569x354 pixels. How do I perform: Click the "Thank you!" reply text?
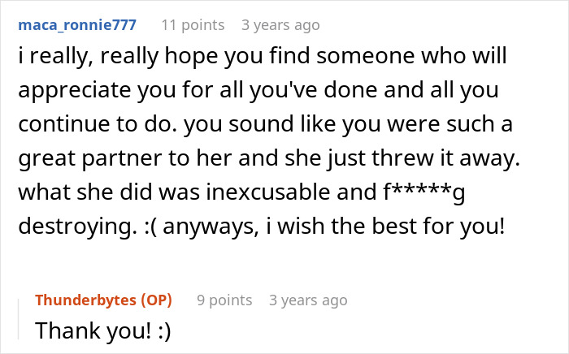81,330
